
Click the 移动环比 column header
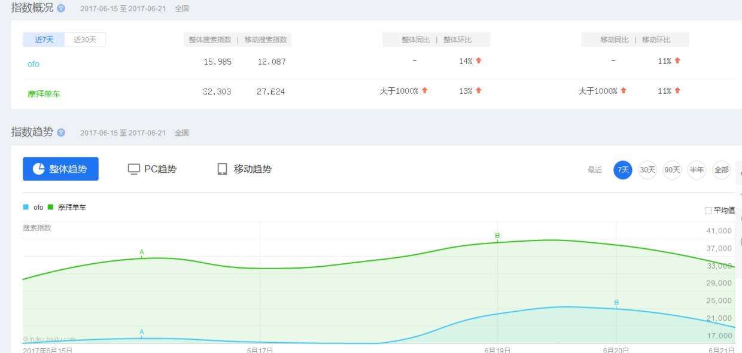pyautogui.click(x=656, y=40)
